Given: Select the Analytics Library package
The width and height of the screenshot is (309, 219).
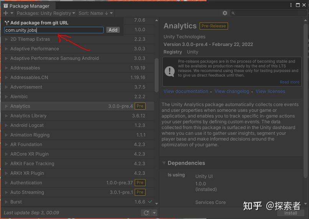Looking at the screenshot, I should pyautogui.click(x=78, y=116).
